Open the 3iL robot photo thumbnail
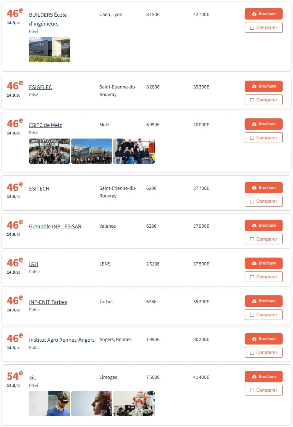The height and width of the screenshot is (427, 293). pos(134,404)
